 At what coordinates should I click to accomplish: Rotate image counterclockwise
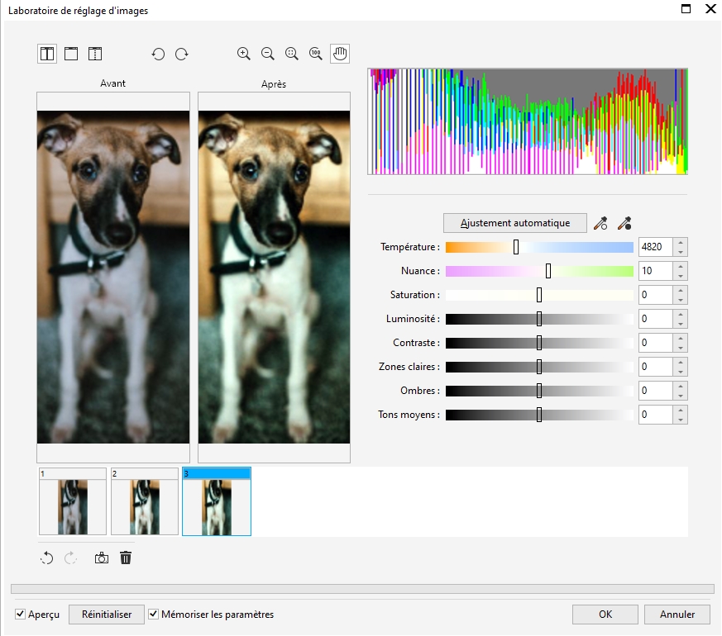tap(158, 54)
